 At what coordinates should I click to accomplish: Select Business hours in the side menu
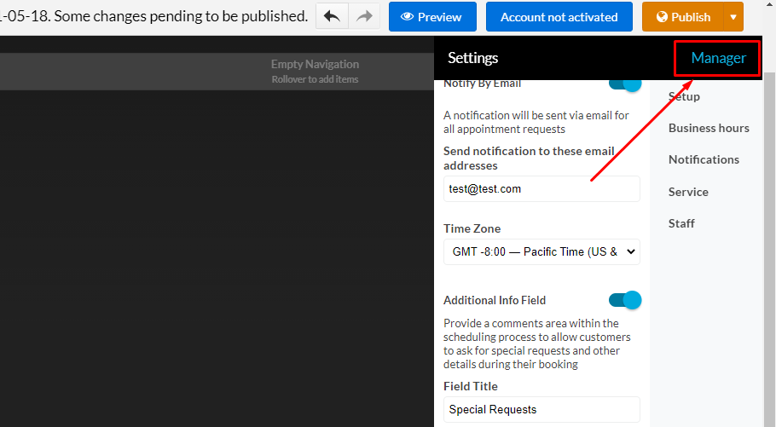[x=709, y=128]
